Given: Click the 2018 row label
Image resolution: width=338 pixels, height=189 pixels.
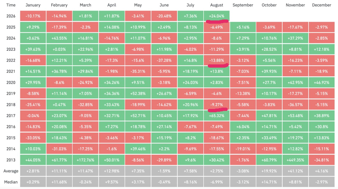Looking at the screenshot, I should 11,104.
